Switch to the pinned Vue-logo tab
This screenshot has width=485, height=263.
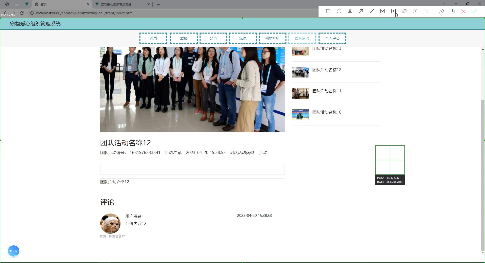tap(27, 4)
